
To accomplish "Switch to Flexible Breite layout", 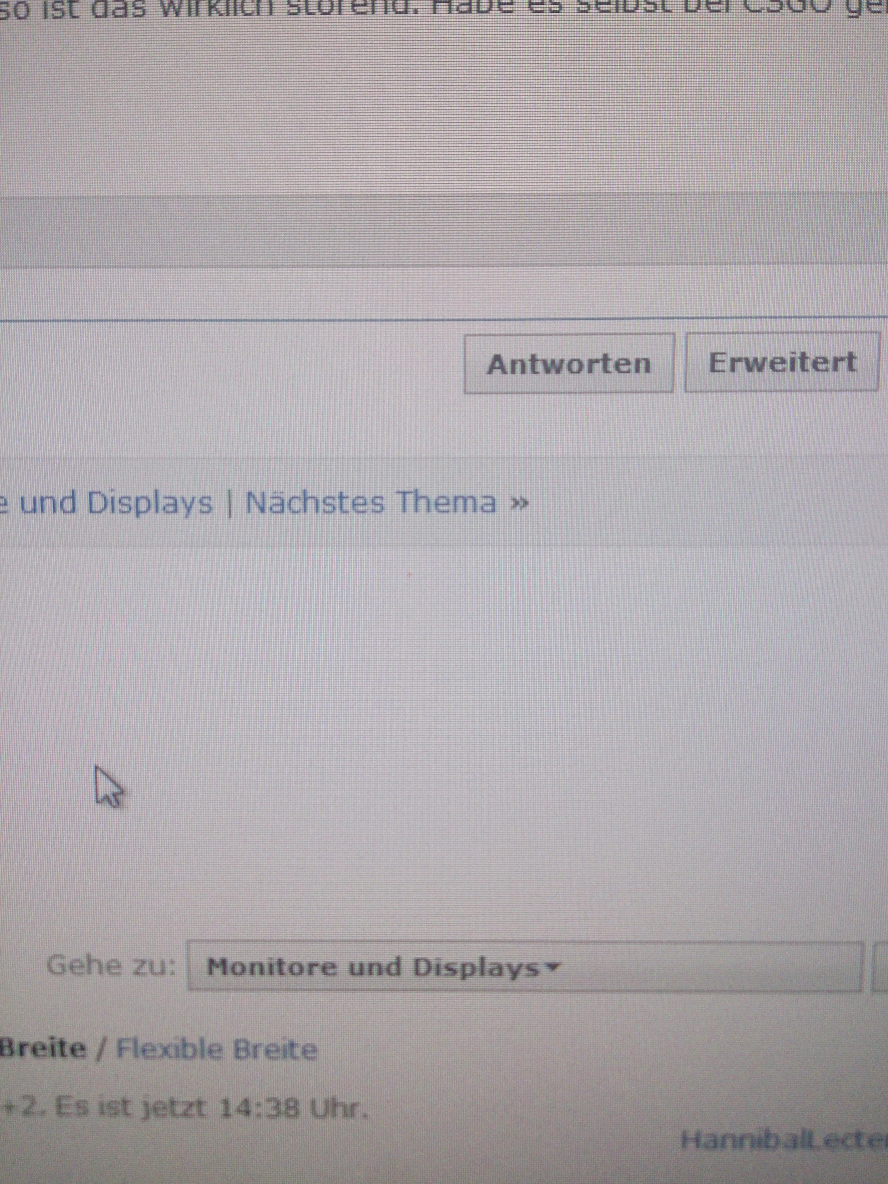I will [217, 1049].
